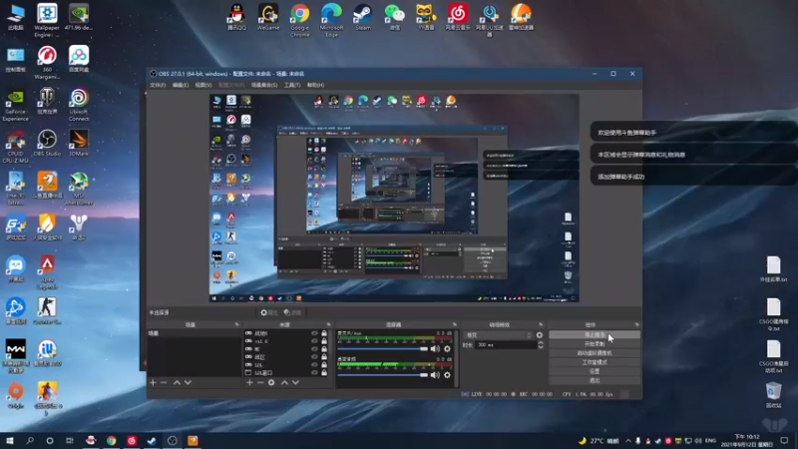Screen dimensions: 798x449
Task: Add a new source with the plus icon
Action: (250, 382)
